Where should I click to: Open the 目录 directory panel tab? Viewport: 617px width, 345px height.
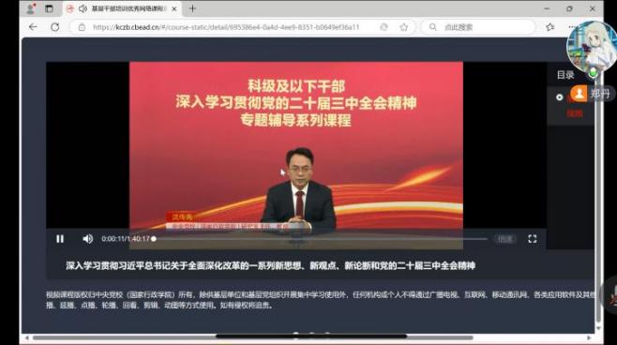point(565,75)
